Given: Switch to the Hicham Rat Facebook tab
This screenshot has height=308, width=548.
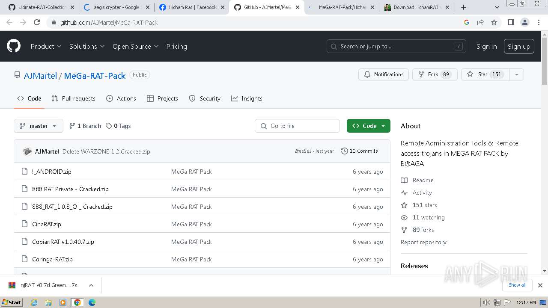Looking at the screenshot, I should 192,7.
